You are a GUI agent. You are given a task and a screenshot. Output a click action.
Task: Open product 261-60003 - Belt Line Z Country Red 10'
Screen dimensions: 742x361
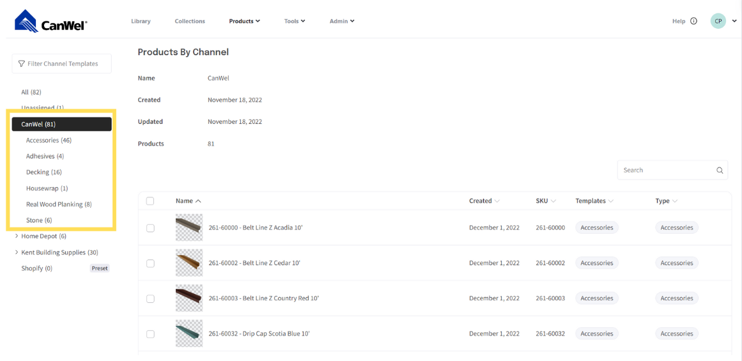(x=264, y=298)
